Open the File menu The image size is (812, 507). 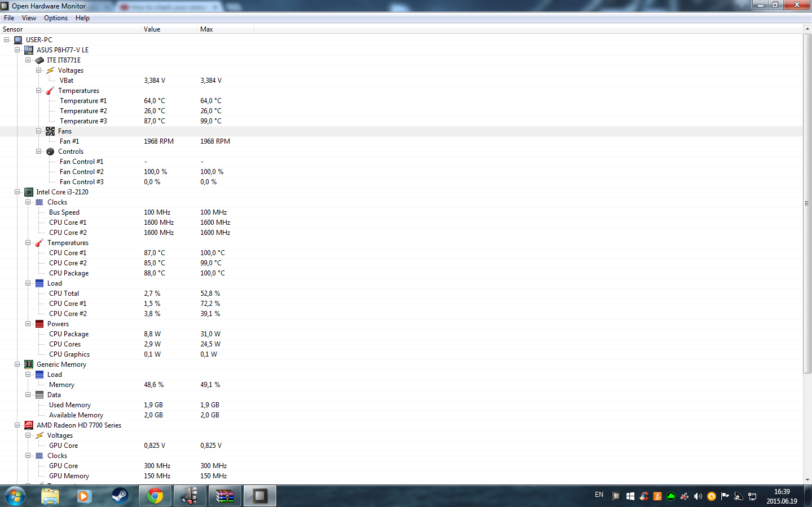(9, 18)
